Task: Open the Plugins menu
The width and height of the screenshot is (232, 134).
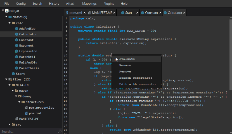Action: [x=108, y=4]
